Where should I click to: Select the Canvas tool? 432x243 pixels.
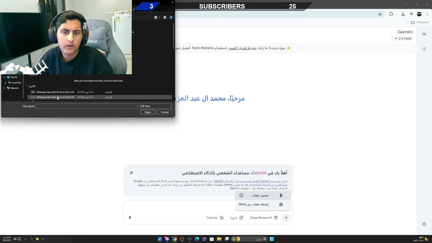215,218
